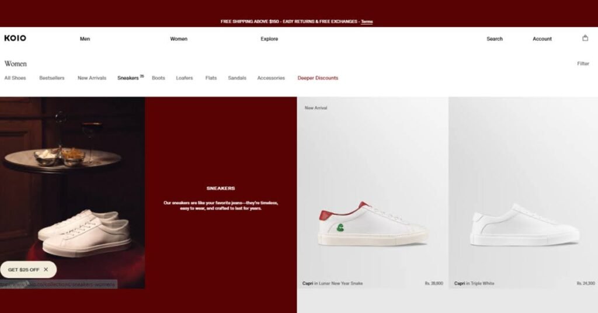Screen dimensions: 598x313
Task: Select the All Shoes category
Action: 15,78
